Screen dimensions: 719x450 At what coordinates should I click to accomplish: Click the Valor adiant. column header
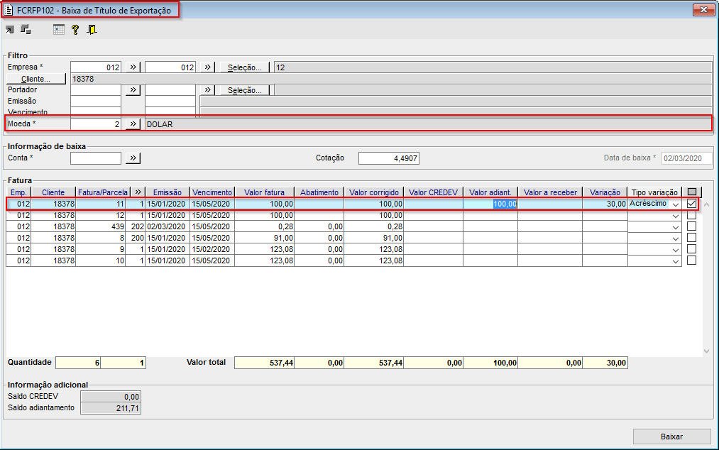click(x=490, y=192)
